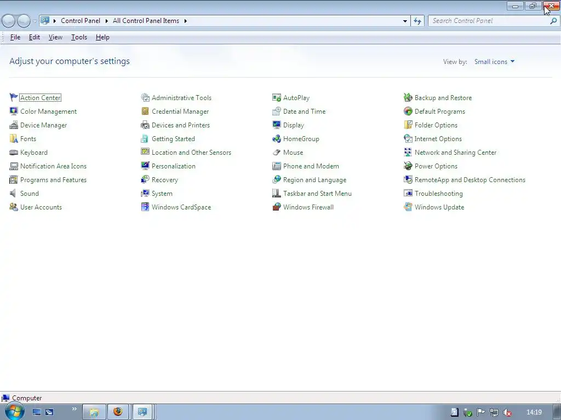The image size is (561, 420).
Task: Click the Fonts folder icon
Action: 14,138
